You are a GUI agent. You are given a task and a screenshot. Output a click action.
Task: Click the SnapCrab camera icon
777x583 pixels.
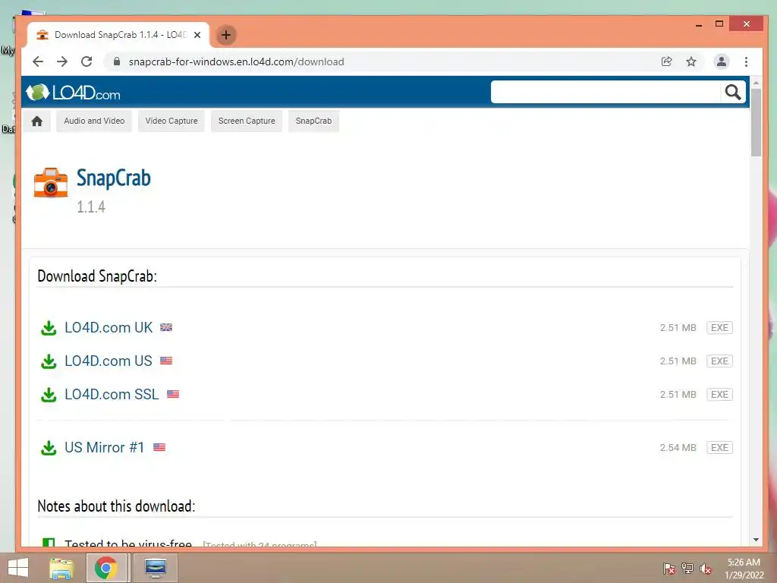point(51,182)
